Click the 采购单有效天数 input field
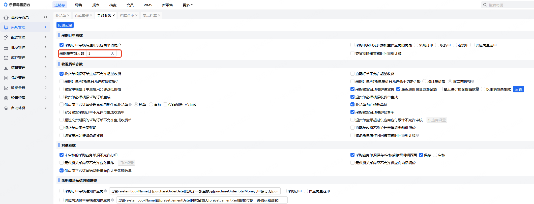Viewport: 534px width, 204px height. [x=101, y=53]
